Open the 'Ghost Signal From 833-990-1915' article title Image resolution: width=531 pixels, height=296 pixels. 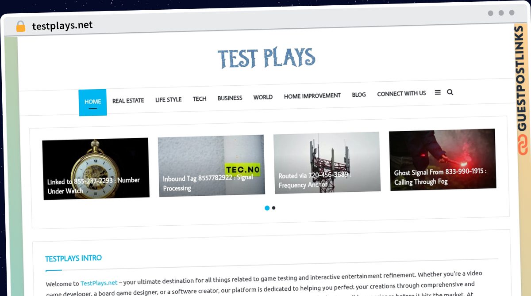click(440, 177)
